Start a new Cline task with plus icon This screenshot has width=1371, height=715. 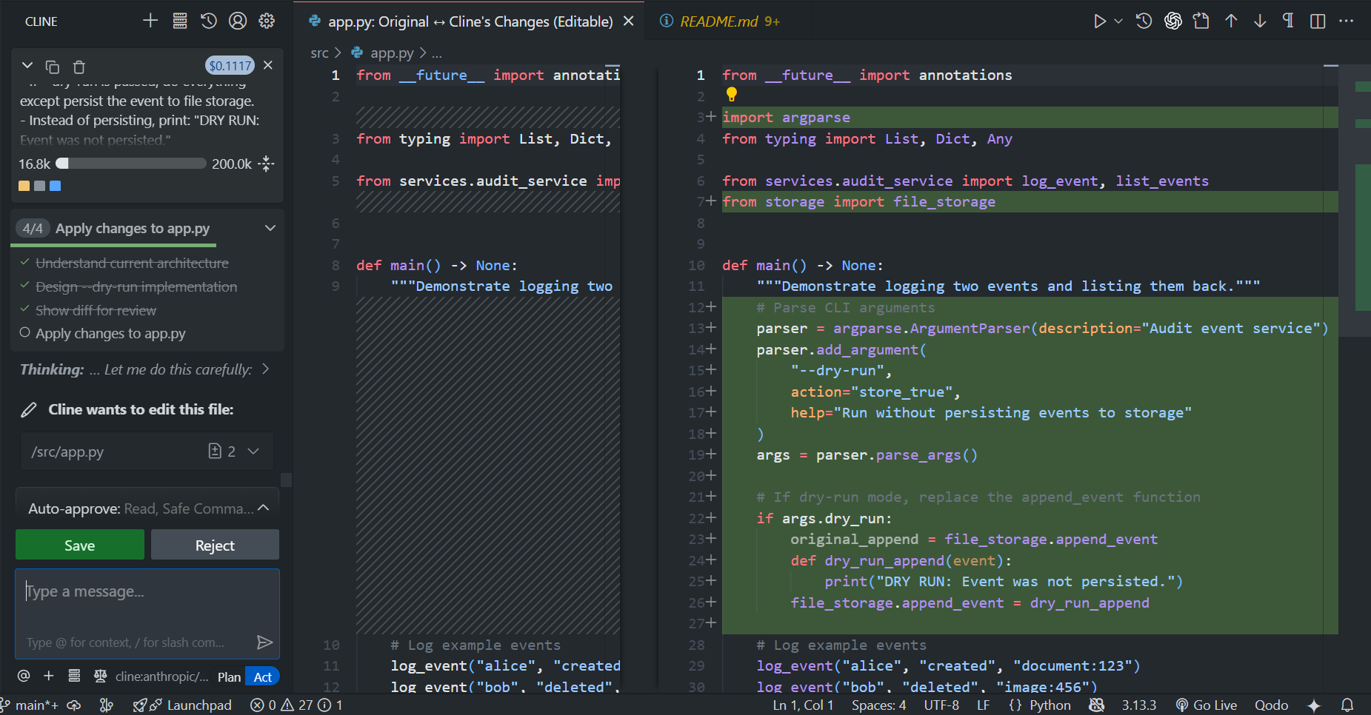150,21
